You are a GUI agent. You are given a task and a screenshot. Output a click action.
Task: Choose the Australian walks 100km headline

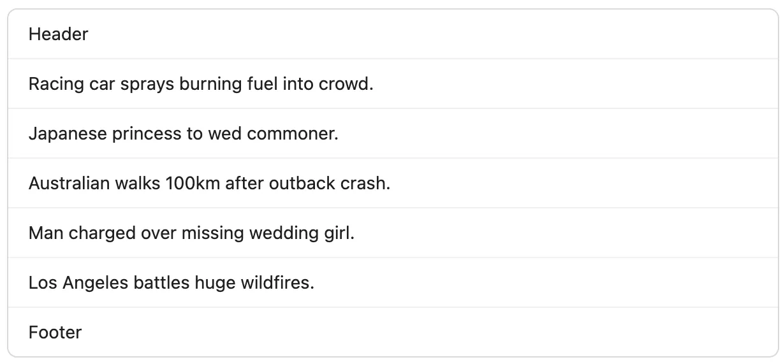391,184
